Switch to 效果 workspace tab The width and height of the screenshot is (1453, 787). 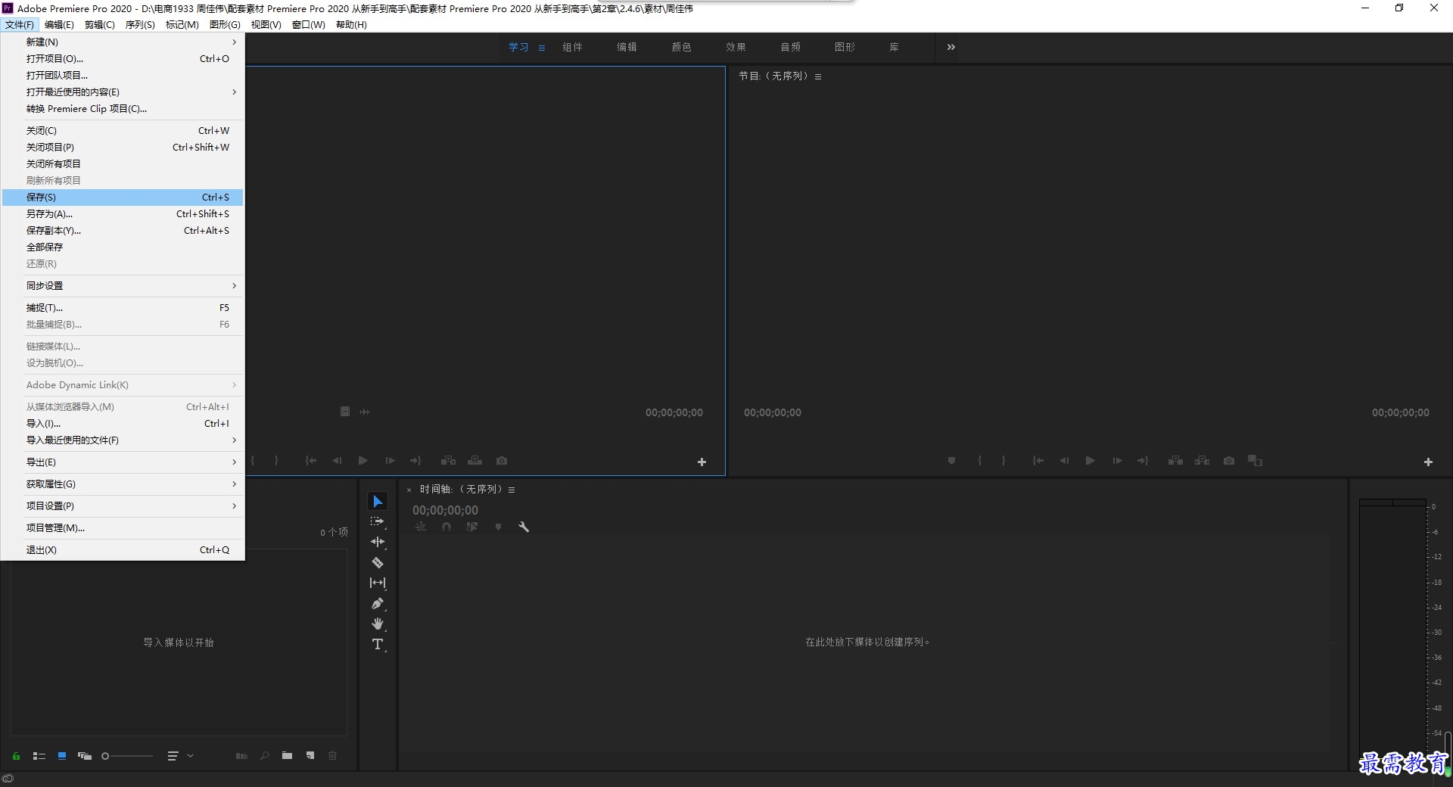(736, 47)
